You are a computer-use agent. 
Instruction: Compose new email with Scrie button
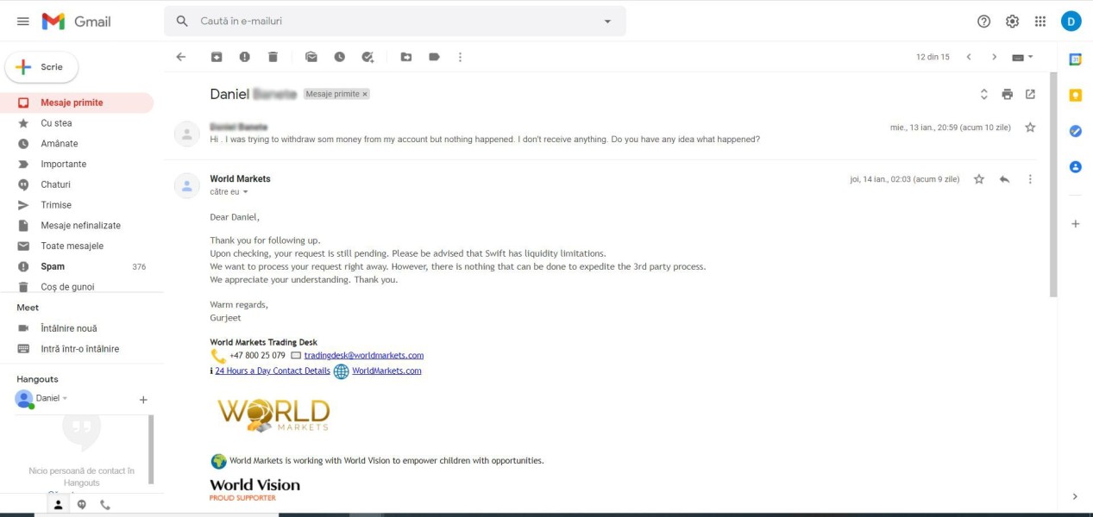(x=41, y=67)
